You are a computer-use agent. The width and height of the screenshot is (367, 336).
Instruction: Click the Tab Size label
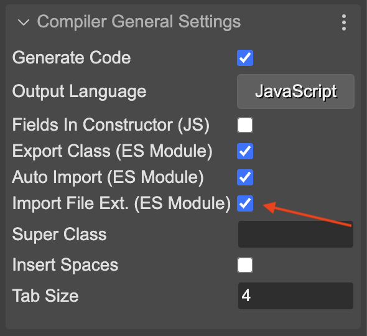click(45, 296)
